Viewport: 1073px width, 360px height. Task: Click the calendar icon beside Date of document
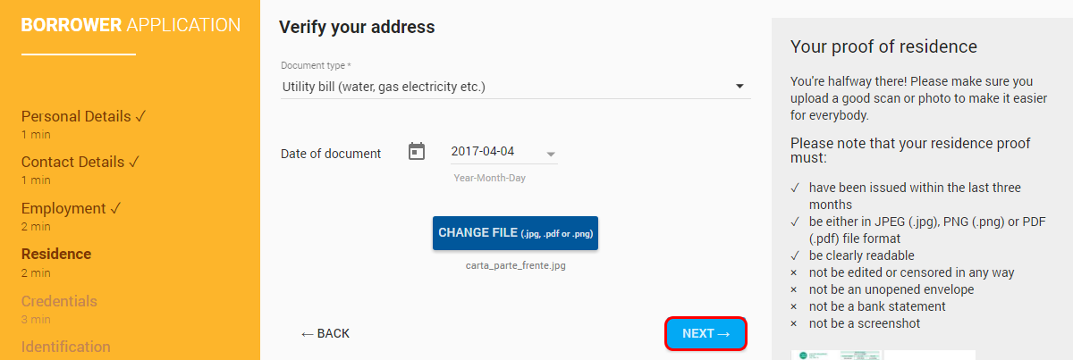[416, 152]
